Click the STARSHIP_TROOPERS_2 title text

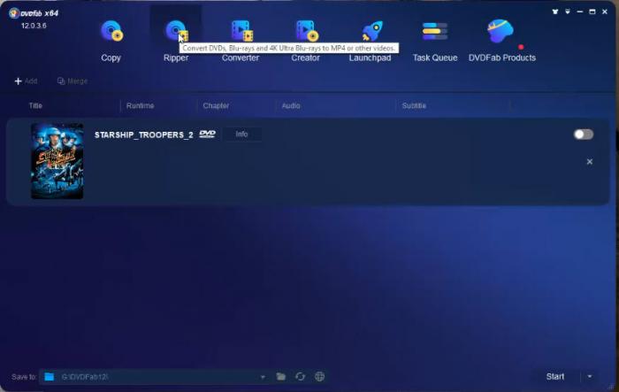click(x=144, y=135)
